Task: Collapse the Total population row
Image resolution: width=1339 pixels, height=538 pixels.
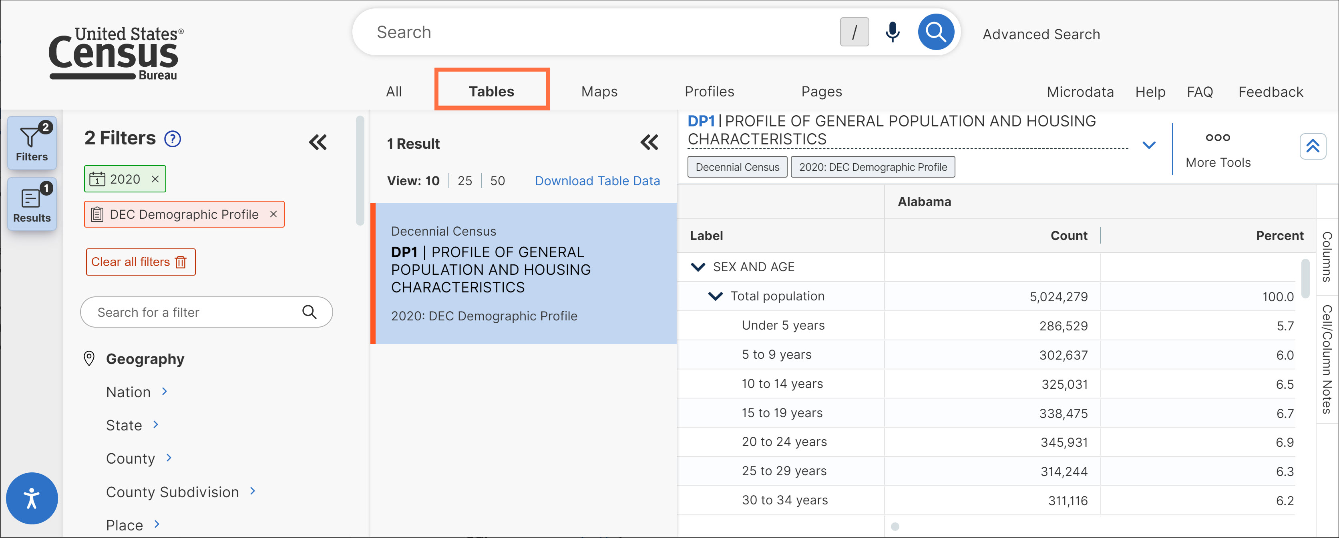Action: point(715,296)
